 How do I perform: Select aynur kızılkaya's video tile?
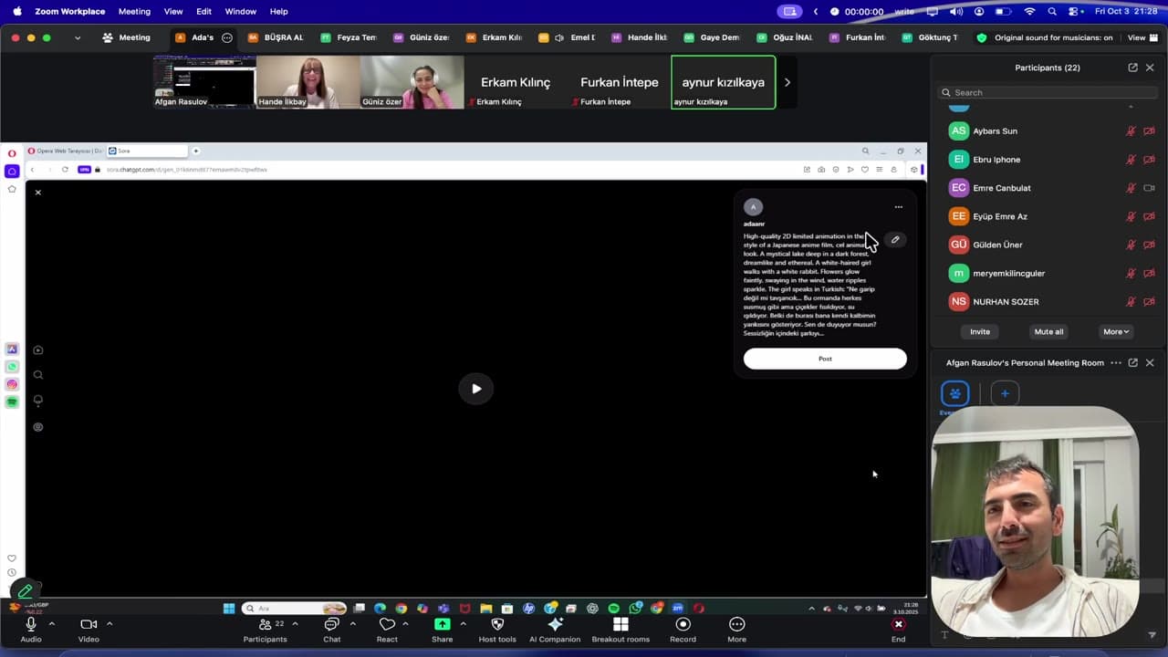724,82
